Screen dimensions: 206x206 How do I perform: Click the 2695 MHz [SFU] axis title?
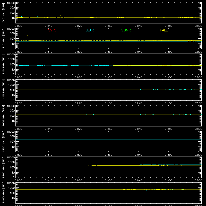point(4,116)
